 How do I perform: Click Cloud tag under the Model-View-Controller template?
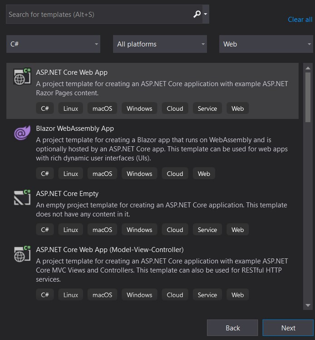(x=175, y=295)
